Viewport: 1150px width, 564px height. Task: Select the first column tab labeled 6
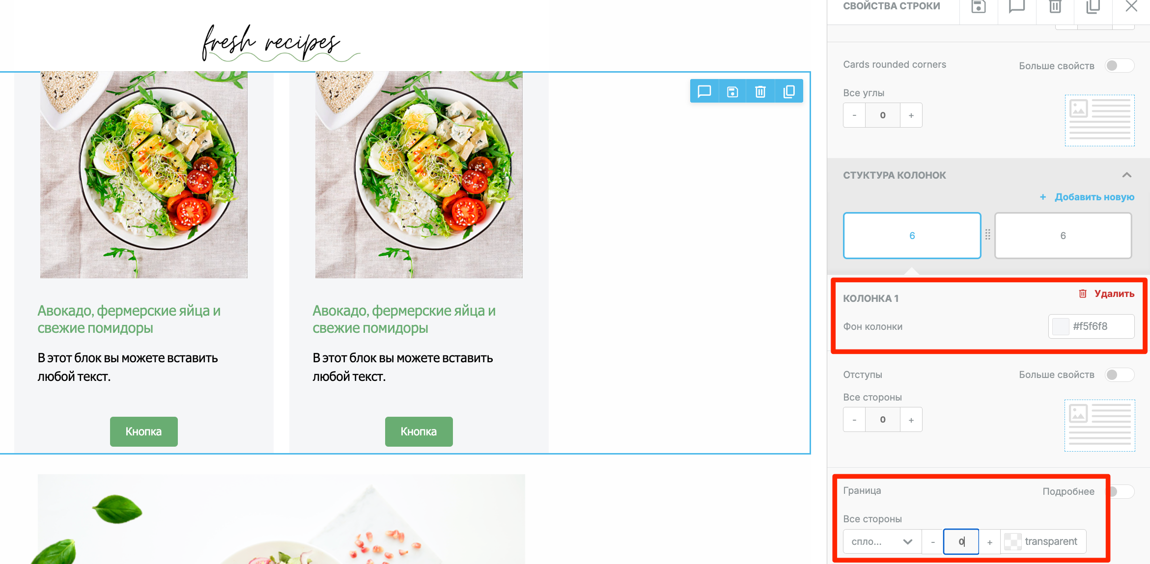pyautogui.click(x=912, y=236)
